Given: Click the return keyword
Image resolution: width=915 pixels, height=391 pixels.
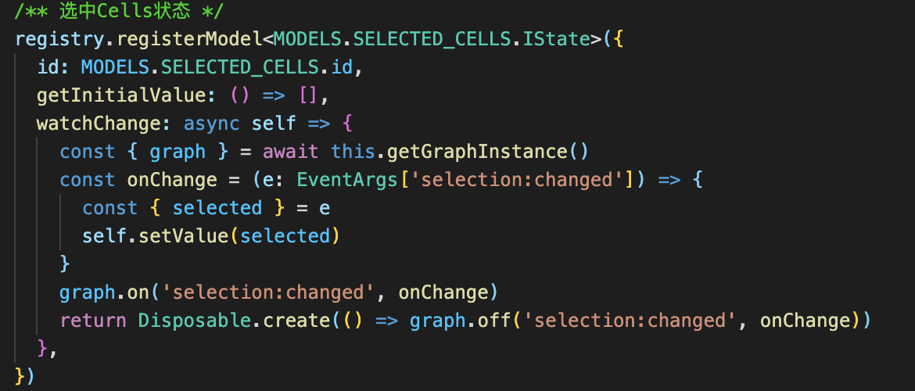Looking at the screenshot, I should pyautogui.click(x=93, y=321).
